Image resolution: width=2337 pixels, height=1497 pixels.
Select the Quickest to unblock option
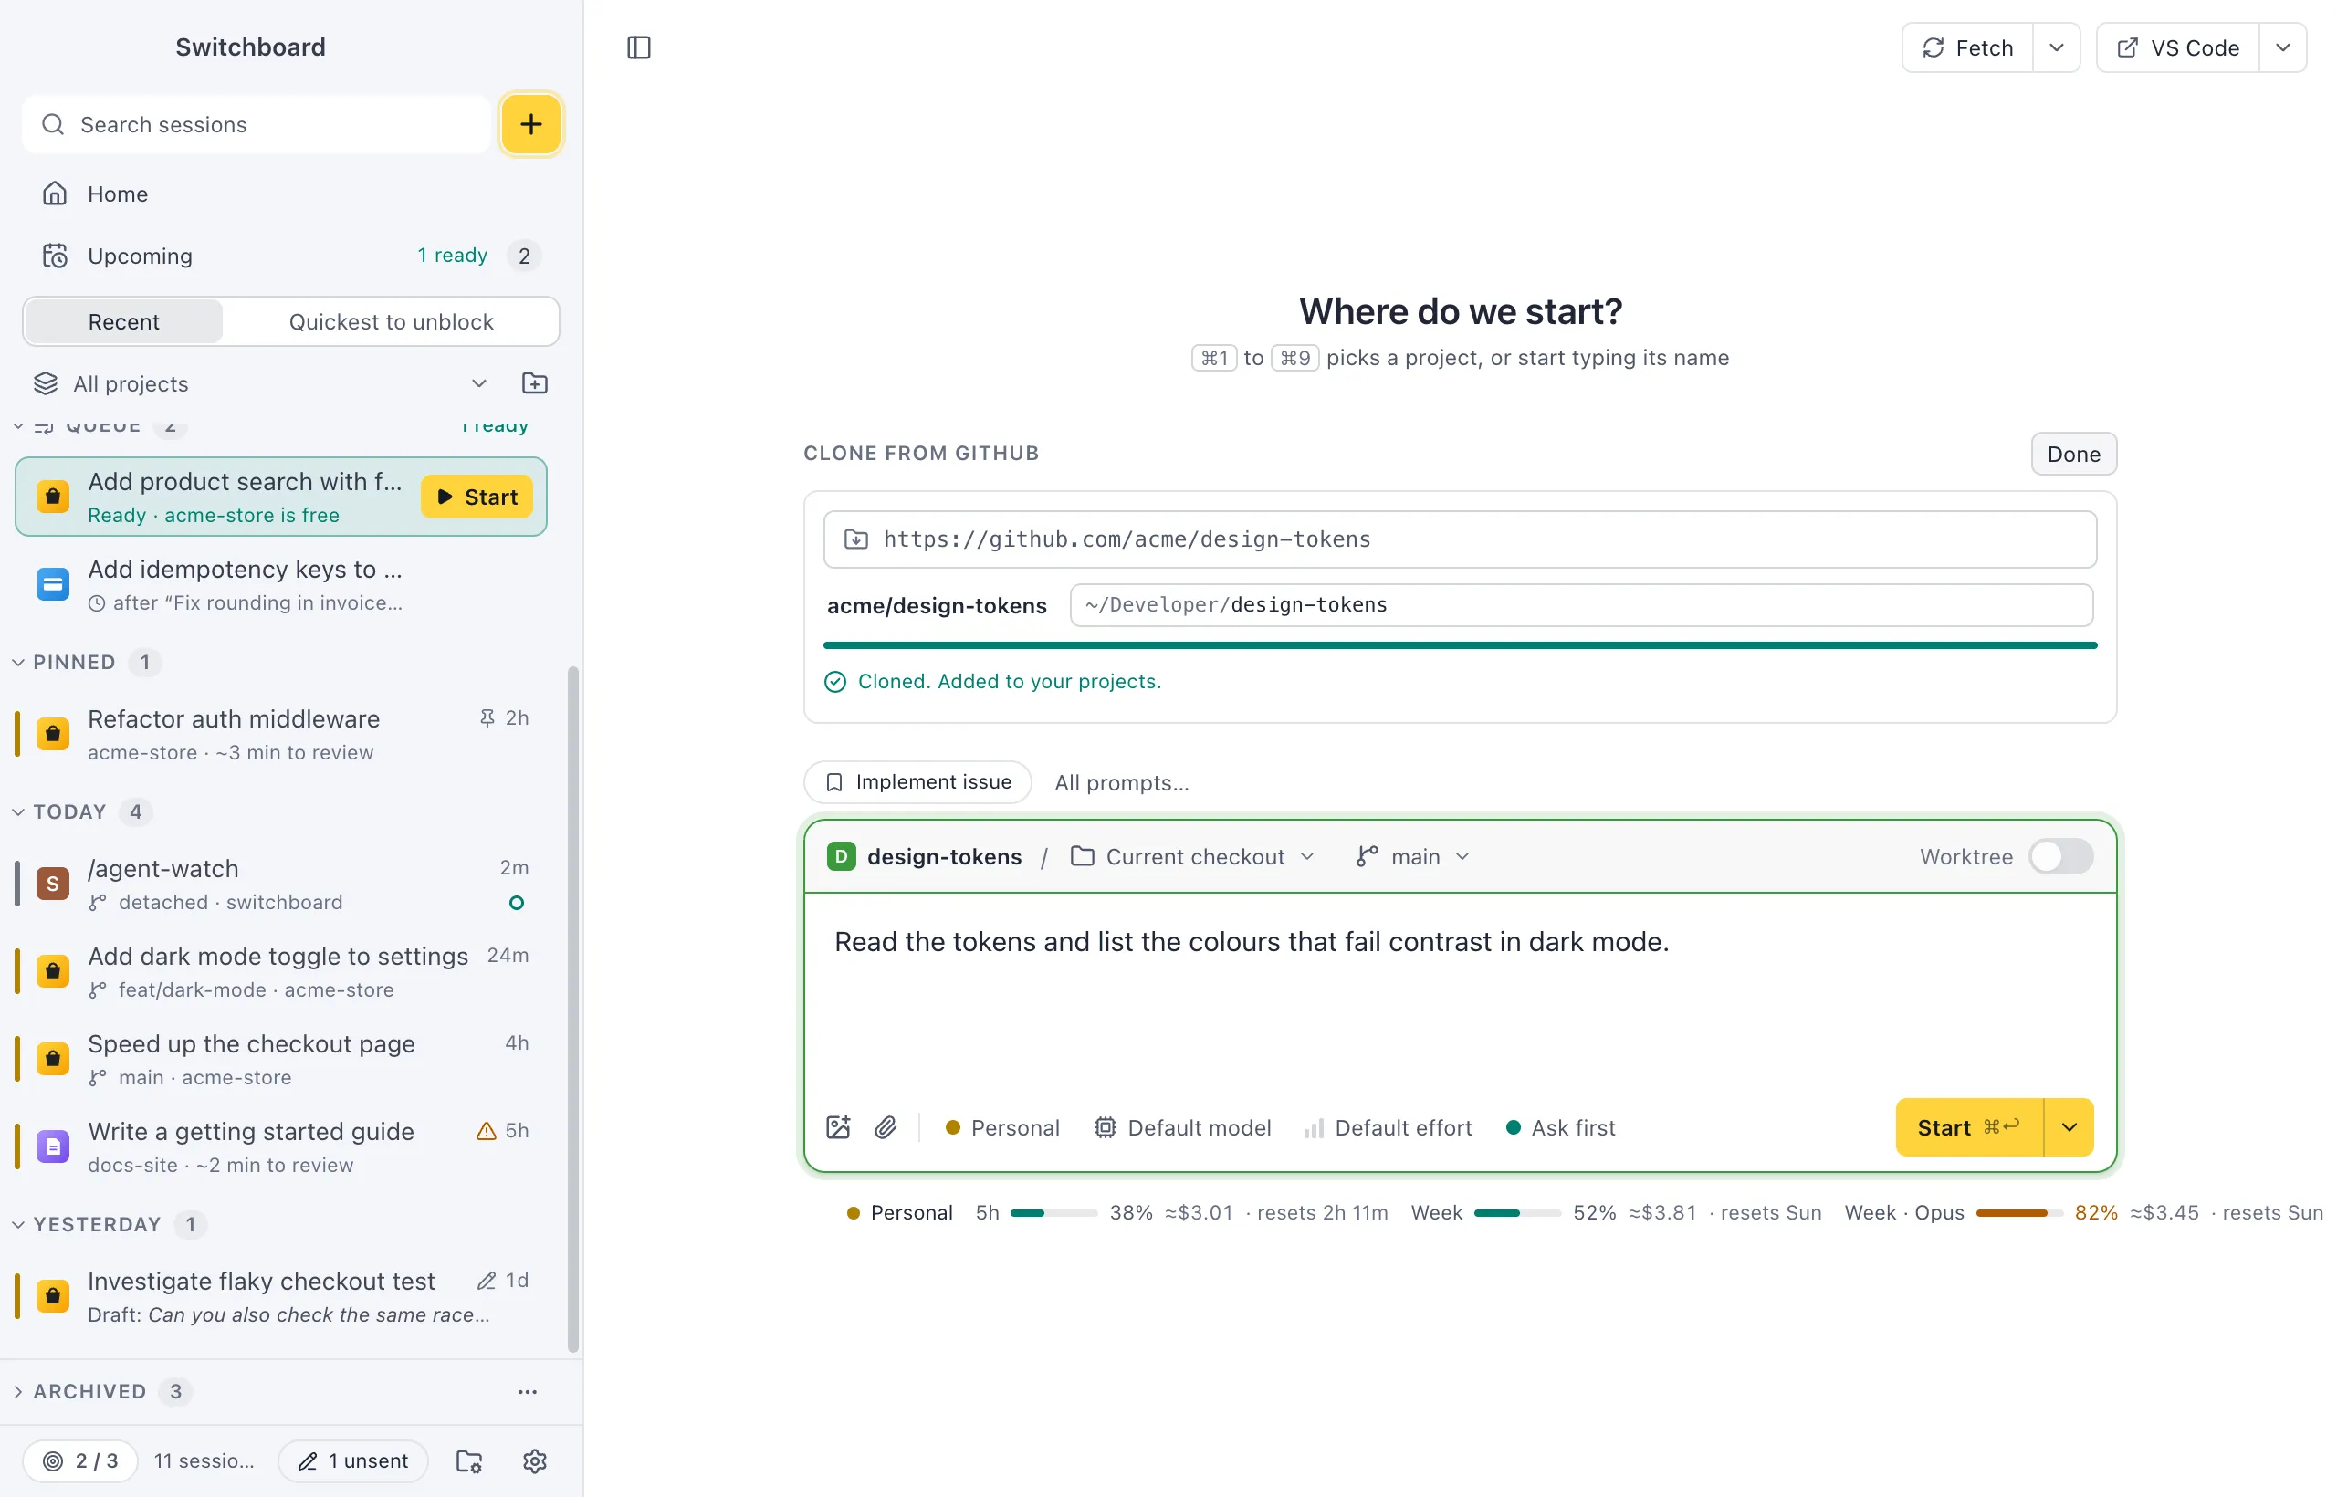point(391,321)
